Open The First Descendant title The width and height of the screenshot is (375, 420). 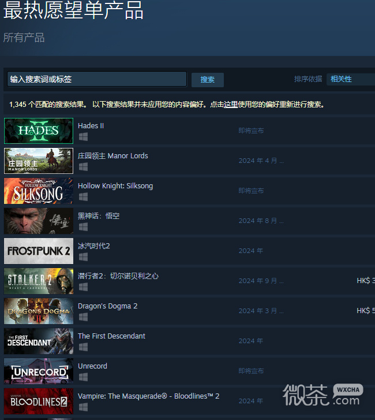tap(111, 336)
